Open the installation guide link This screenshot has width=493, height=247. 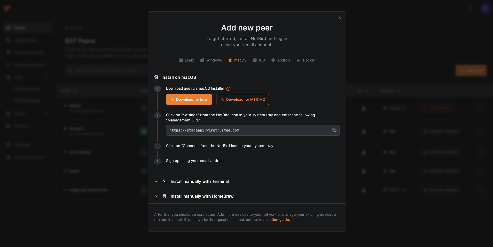[274, 220]
